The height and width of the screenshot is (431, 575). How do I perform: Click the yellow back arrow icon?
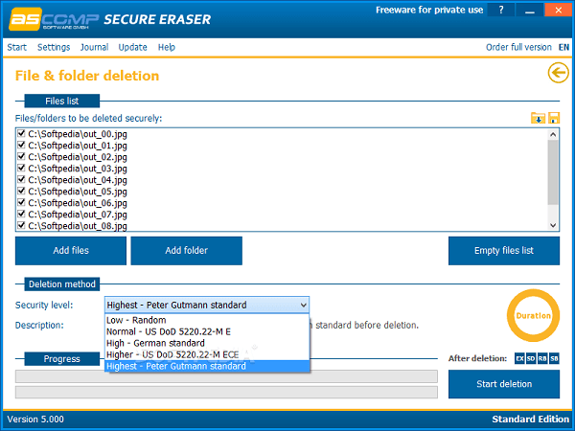pyautogui.click(x=558, y=73)
